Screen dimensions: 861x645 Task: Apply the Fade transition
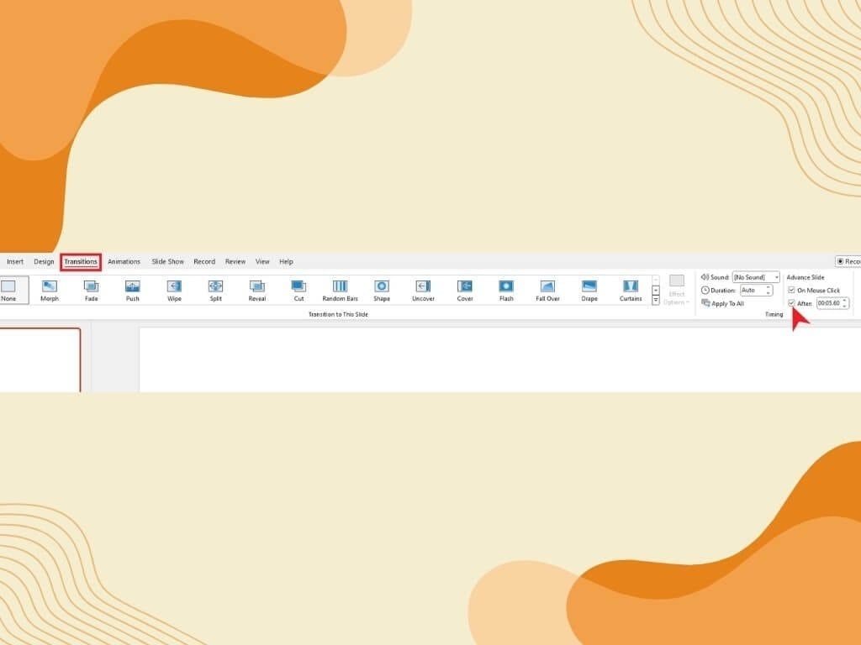pyautogui.click(x=90, y=290)
